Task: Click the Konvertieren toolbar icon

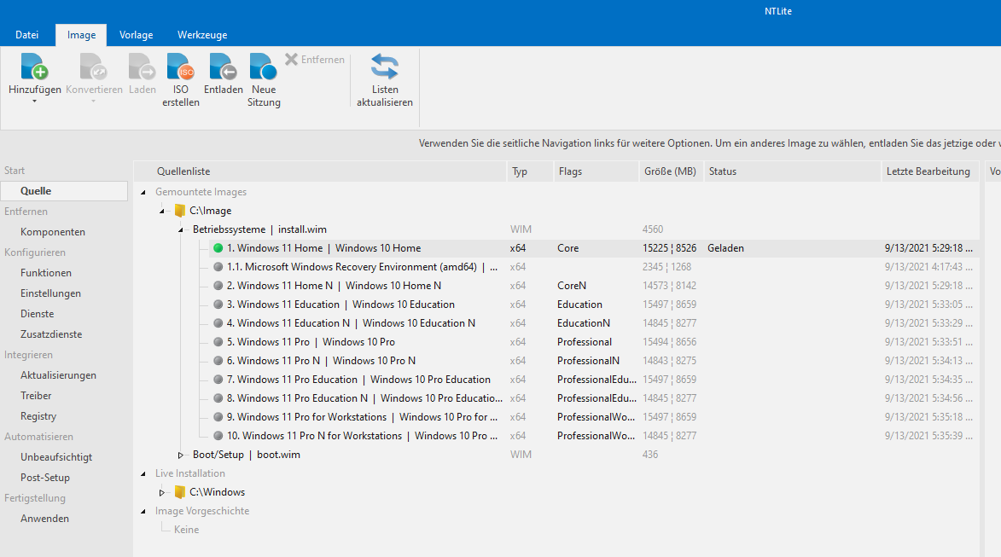Action: [x=93, y=67]
